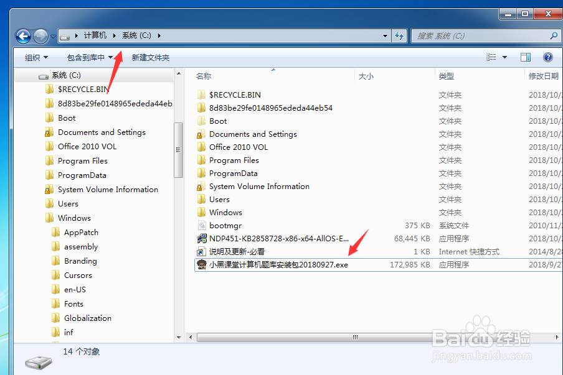Click folder icon of 8d83be29fe0148965ededa44eb54
Screen dimensions: 563x375
coord(201,108)
